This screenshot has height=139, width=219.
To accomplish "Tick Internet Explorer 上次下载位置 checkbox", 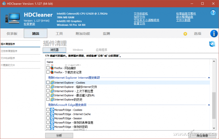I will (x=48, y=91).
